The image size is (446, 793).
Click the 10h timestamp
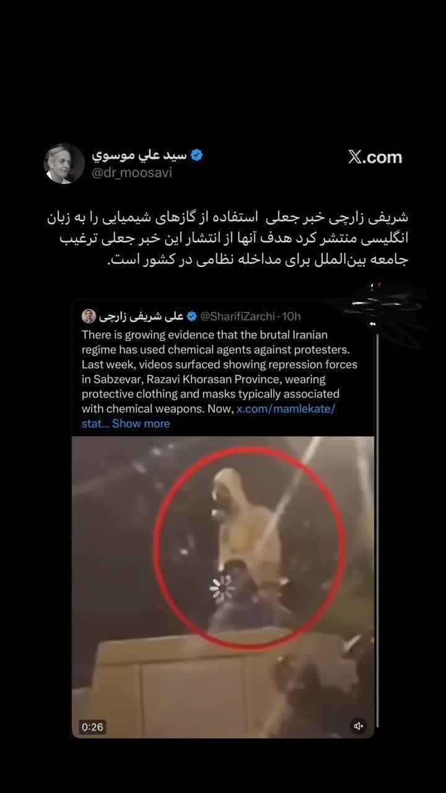click(x=291, y=316)
